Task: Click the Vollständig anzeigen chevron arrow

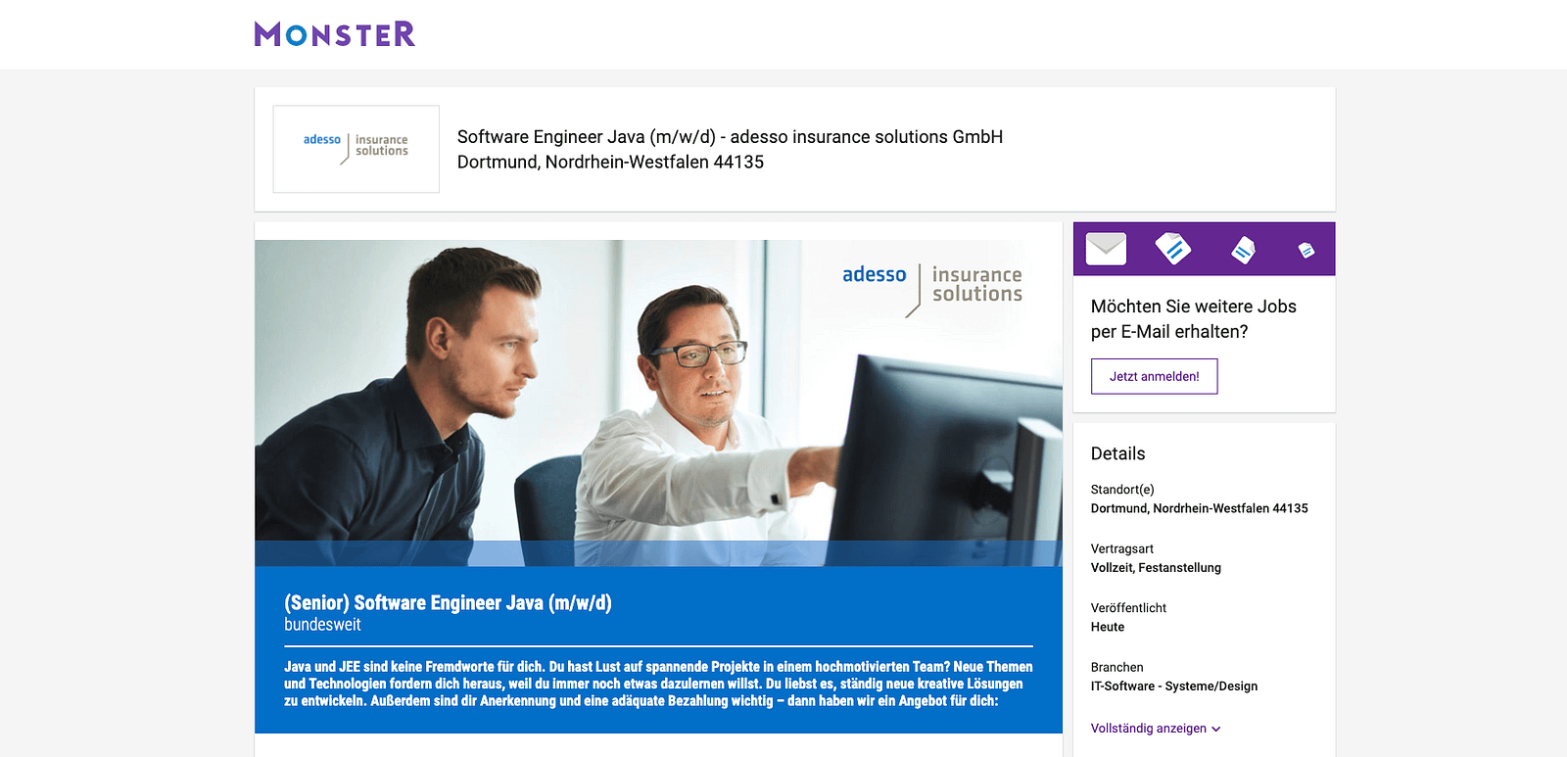Action: 1216,730
